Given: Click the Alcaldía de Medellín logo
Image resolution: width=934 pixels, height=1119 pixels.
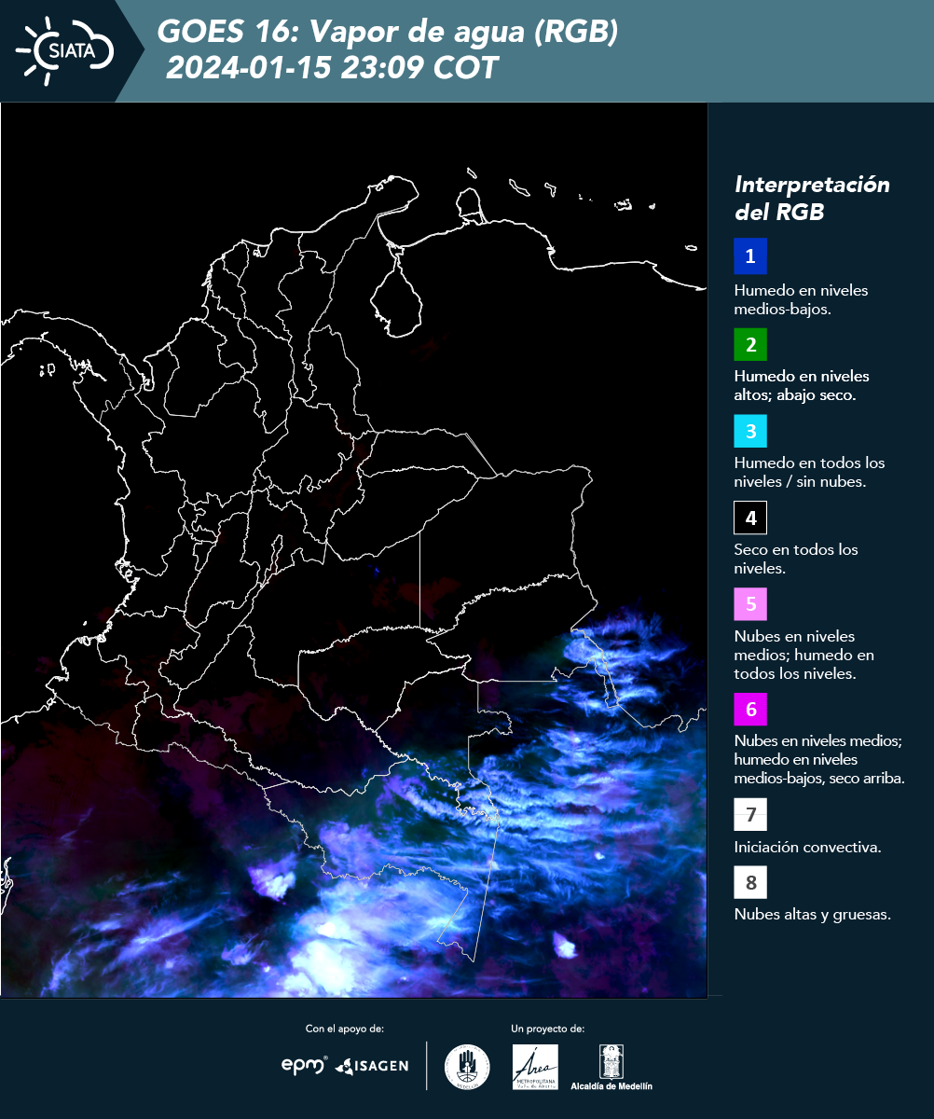Looking at the screenshot, I should click(611, 1067).
